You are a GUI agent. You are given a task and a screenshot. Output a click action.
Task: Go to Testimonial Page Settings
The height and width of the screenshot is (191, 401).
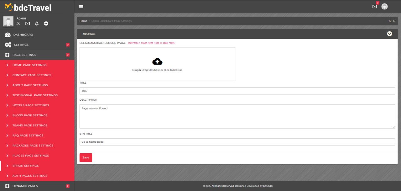coord(37,95)
